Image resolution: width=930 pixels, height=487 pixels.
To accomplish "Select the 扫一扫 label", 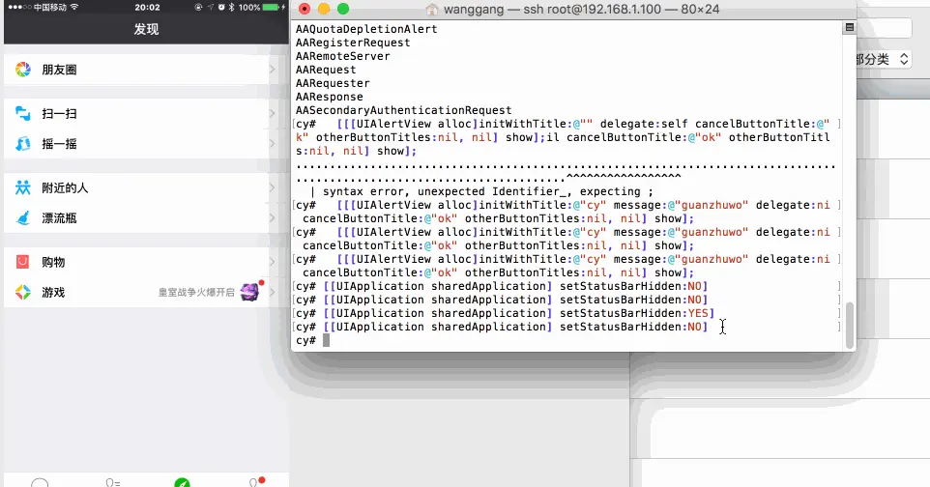I will click(59, 113).
